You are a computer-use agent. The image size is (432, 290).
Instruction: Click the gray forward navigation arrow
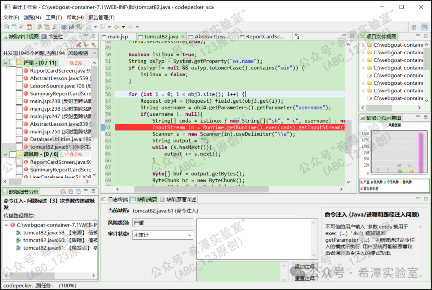point(130,27)
